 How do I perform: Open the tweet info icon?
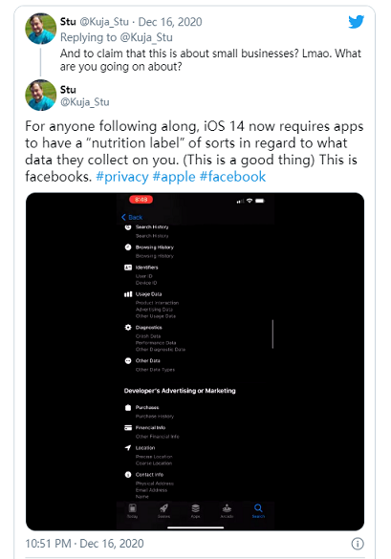[x=358, y=544]
